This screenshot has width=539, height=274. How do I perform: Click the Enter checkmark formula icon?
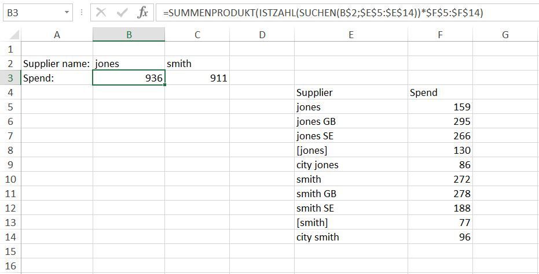pyautogui.click(x=122, y=12)
